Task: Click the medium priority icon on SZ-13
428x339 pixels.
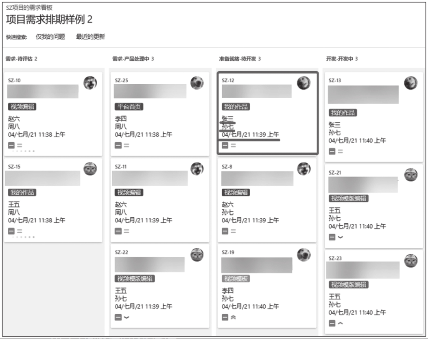Action: coord(341,152)
